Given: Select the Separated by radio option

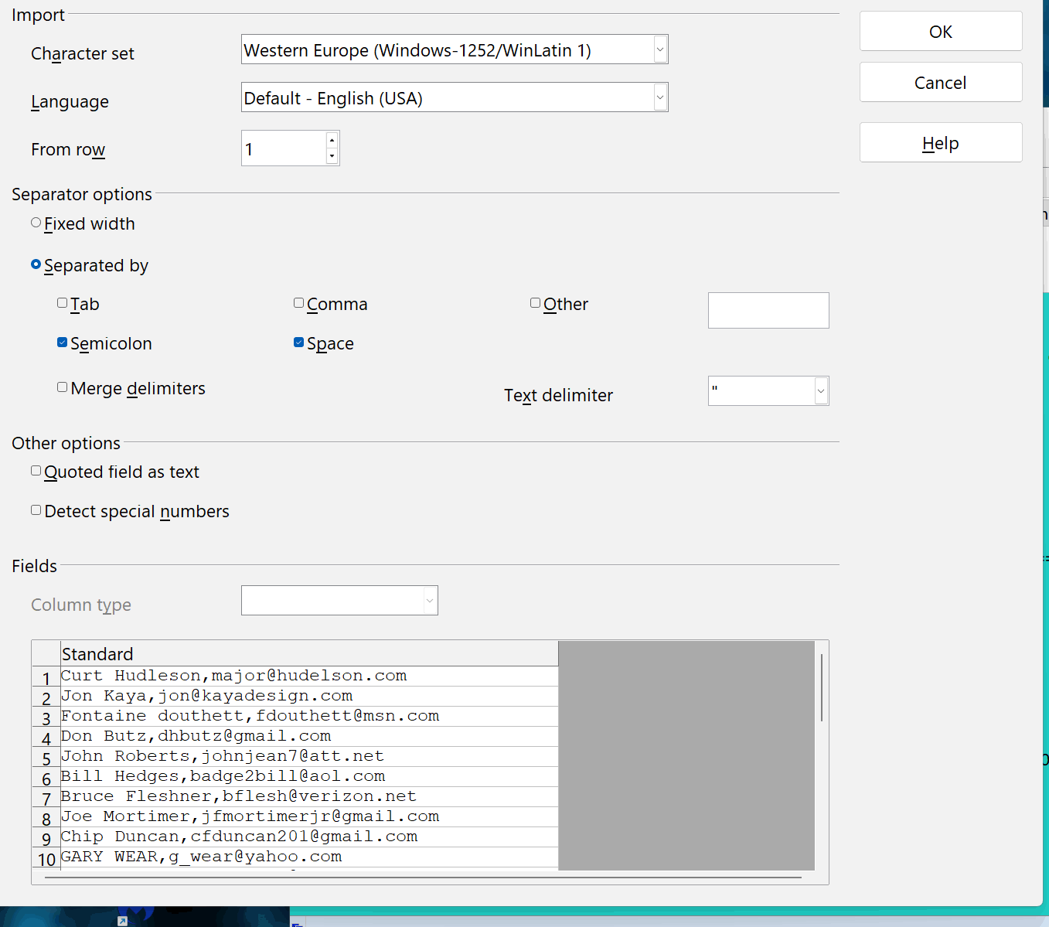Looking at the screenshot, I should coord(36,264).
